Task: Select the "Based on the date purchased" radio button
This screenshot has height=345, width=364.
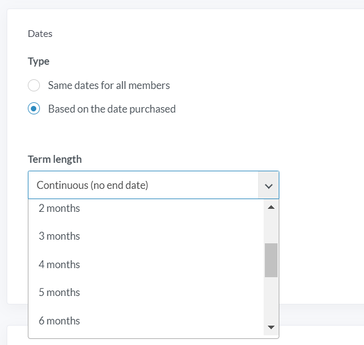Action: 34,108
